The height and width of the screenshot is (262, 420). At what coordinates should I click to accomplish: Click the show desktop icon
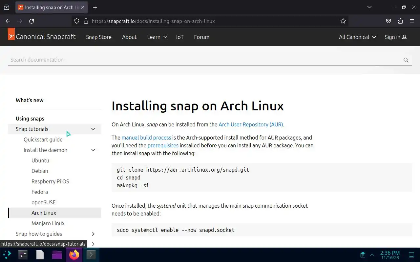(411, 254)
